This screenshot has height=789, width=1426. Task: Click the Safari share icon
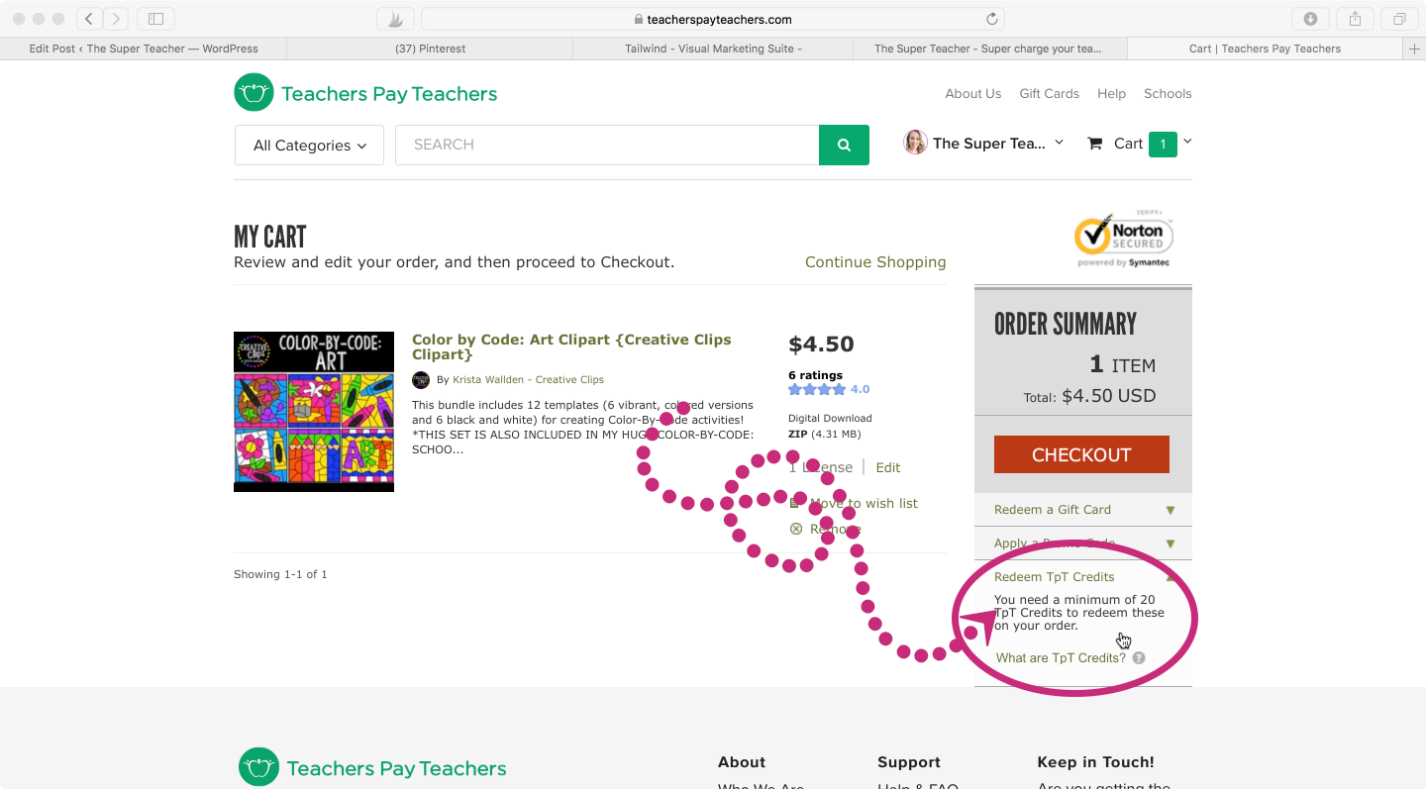point(1355,18)
